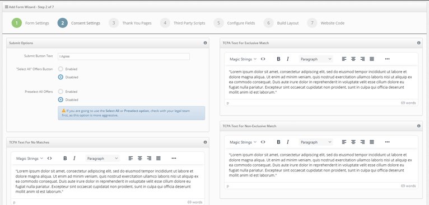The image size is (429, 205).
Task: Open info icon on TCPA Text For Non-Exclusive Match
Action: [418, 126]
